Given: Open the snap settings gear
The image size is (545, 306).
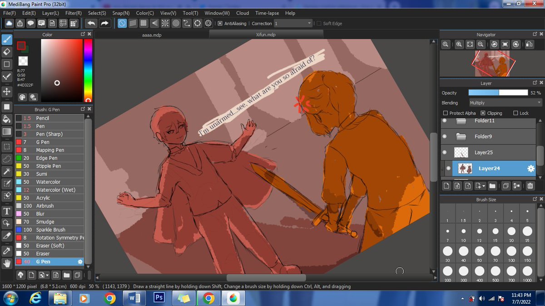Looking at the screenshot, I should (x=208, y=23).
